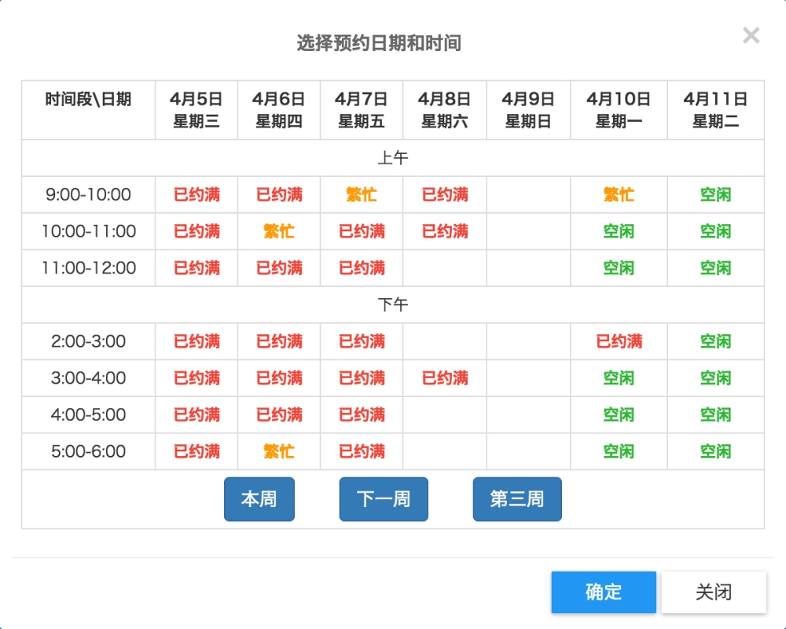
Task: Click 已约满 at 4:00-5:00 on 4月7日
Action: coord(362,414)
